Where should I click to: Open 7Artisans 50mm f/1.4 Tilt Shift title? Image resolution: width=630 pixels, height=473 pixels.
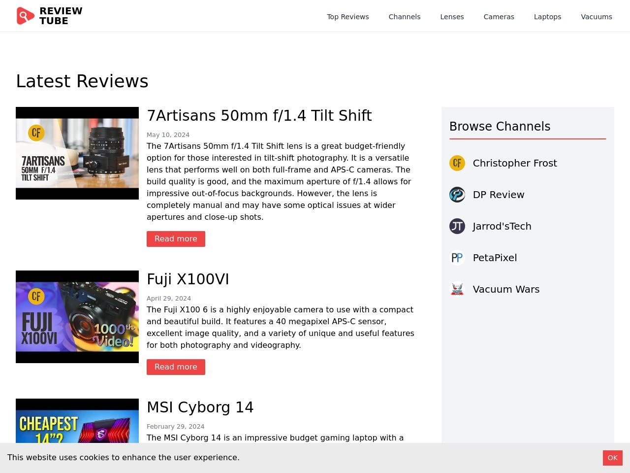259,115
